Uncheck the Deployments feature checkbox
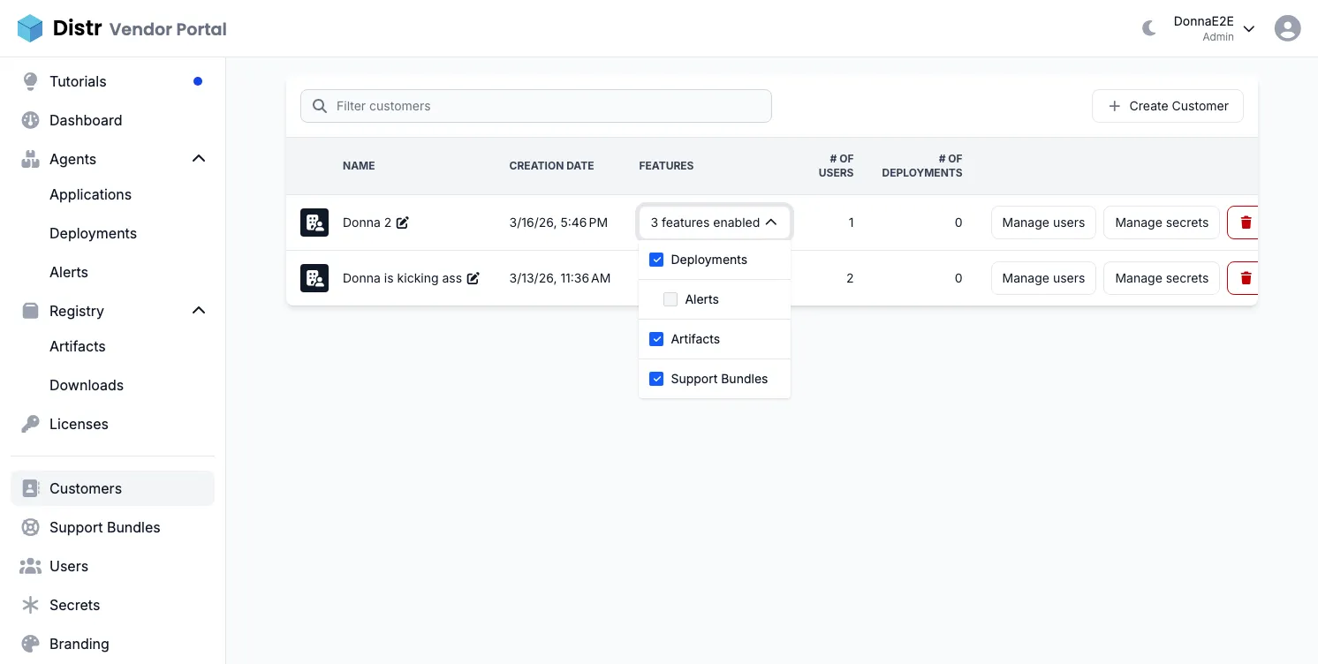Screen dimensions: 1318x664 point(656,259)
